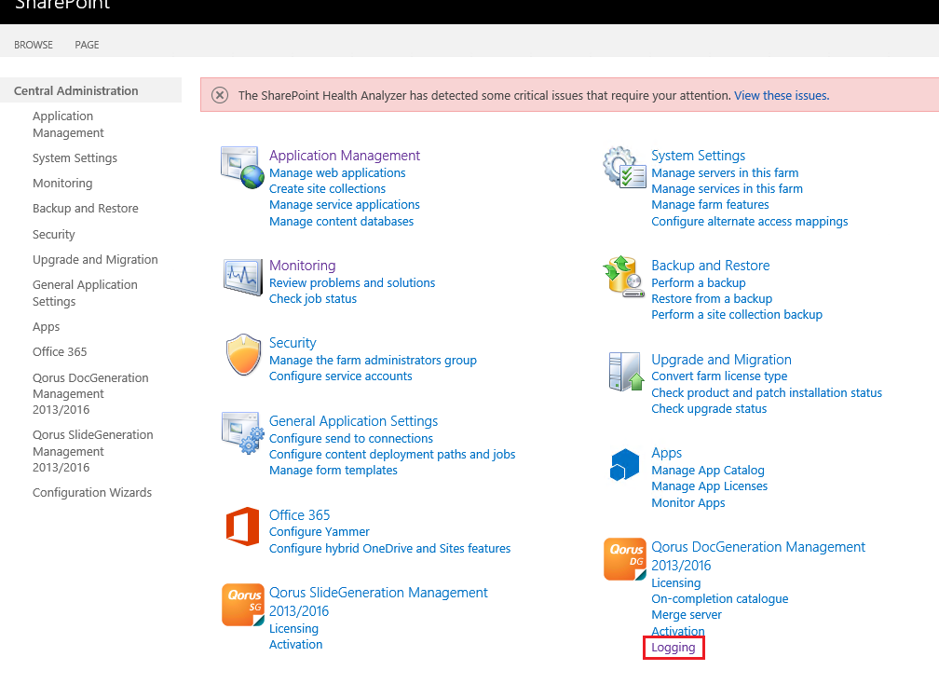Click the Security shield icon
This screenshot has height=684, width=939.
pyautogui.click(x=243, y=354)
